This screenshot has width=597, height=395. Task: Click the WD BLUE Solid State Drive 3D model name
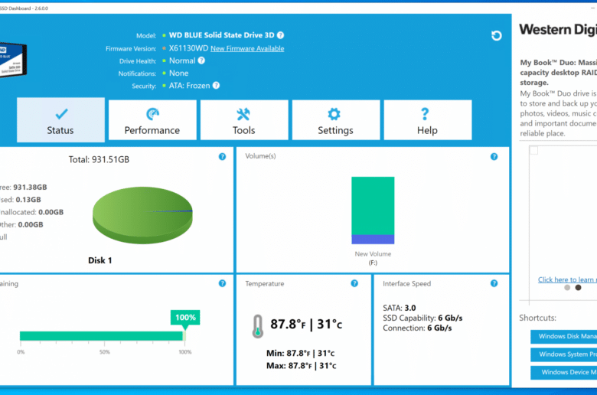pos(222,35)
